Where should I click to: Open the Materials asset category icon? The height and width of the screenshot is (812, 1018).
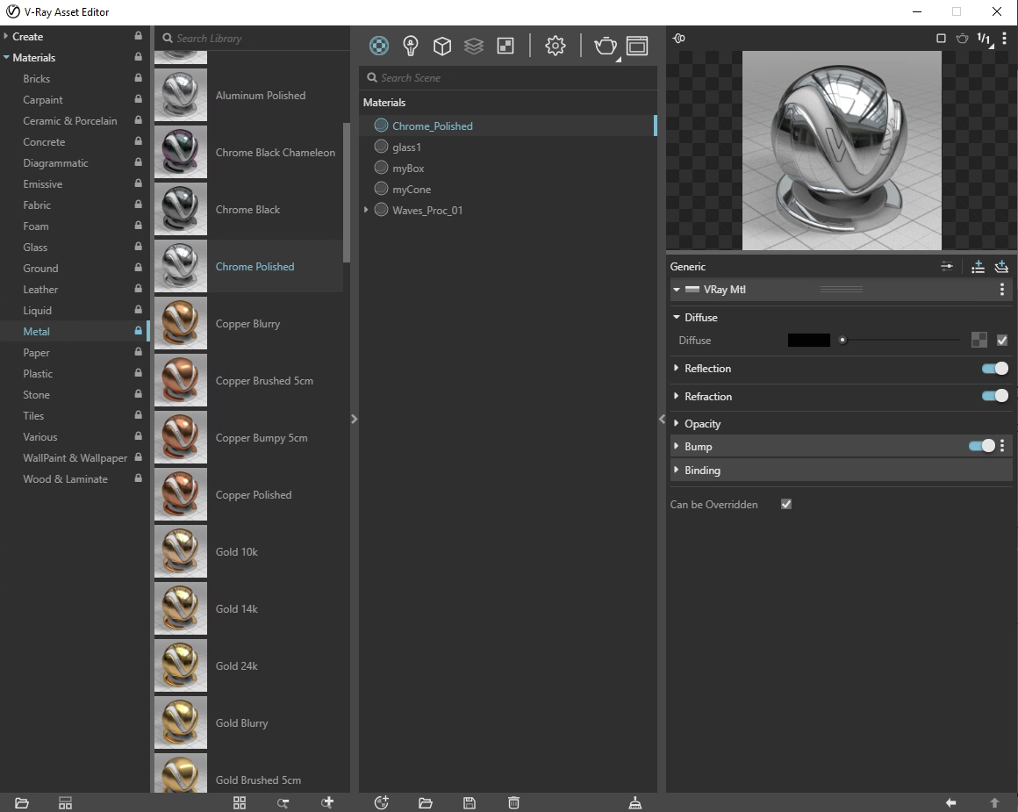click(x=379, y=46)
